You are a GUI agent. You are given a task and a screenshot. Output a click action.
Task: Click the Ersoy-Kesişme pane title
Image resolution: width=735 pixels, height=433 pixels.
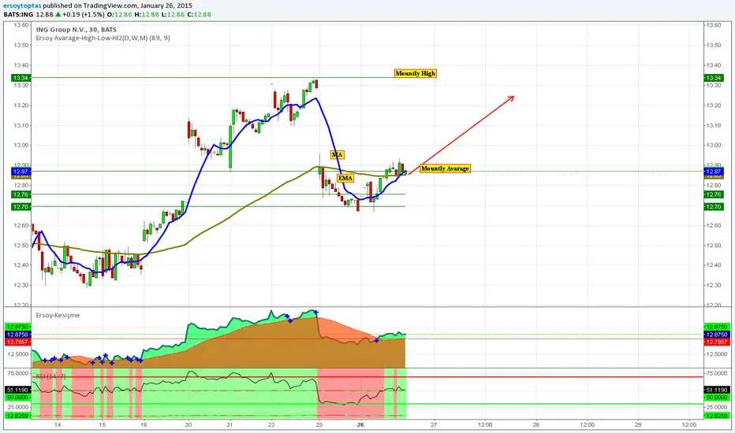[58, 315]
